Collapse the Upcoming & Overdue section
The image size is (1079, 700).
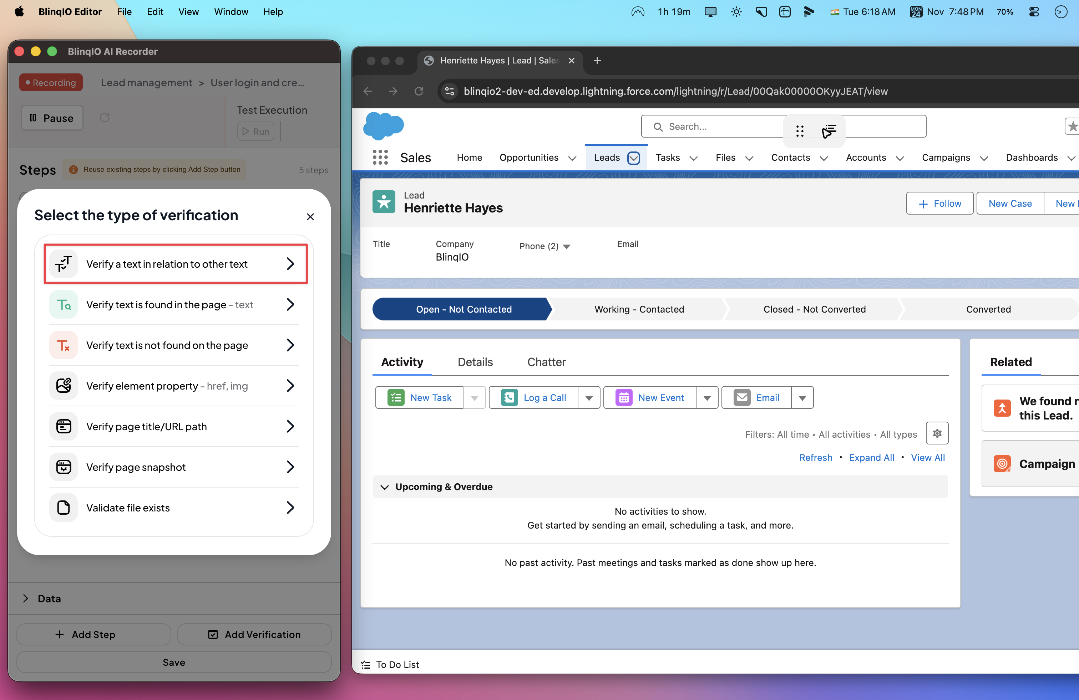(x=384, y=487)
